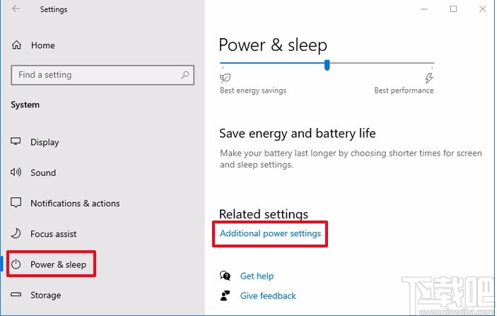
Task: Open Additional power settings link
Action: pos(270,233)
